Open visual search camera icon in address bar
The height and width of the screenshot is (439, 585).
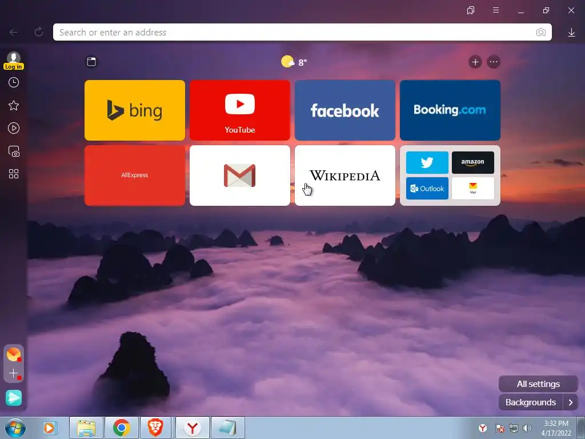pos(540,32)
